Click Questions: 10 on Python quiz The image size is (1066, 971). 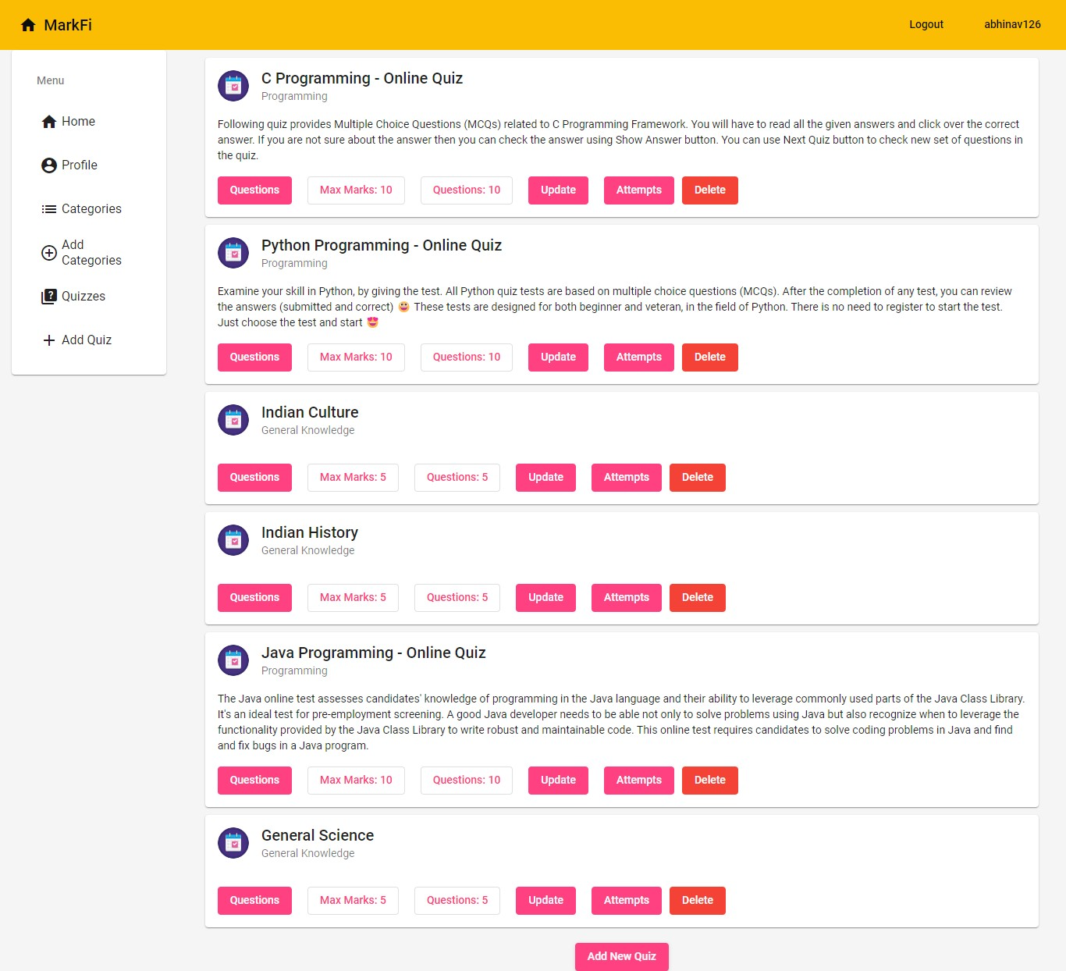[467, 357]
